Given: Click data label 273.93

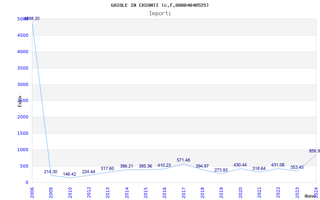Looking at the screenshot, I should [221, 170].
